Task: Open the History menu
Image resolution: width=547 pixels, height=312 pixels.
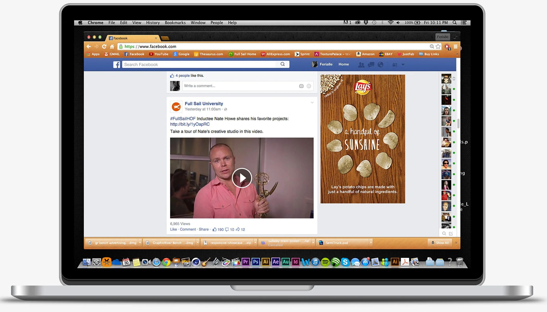Action: pyautogui.click(x=153, y=23)
